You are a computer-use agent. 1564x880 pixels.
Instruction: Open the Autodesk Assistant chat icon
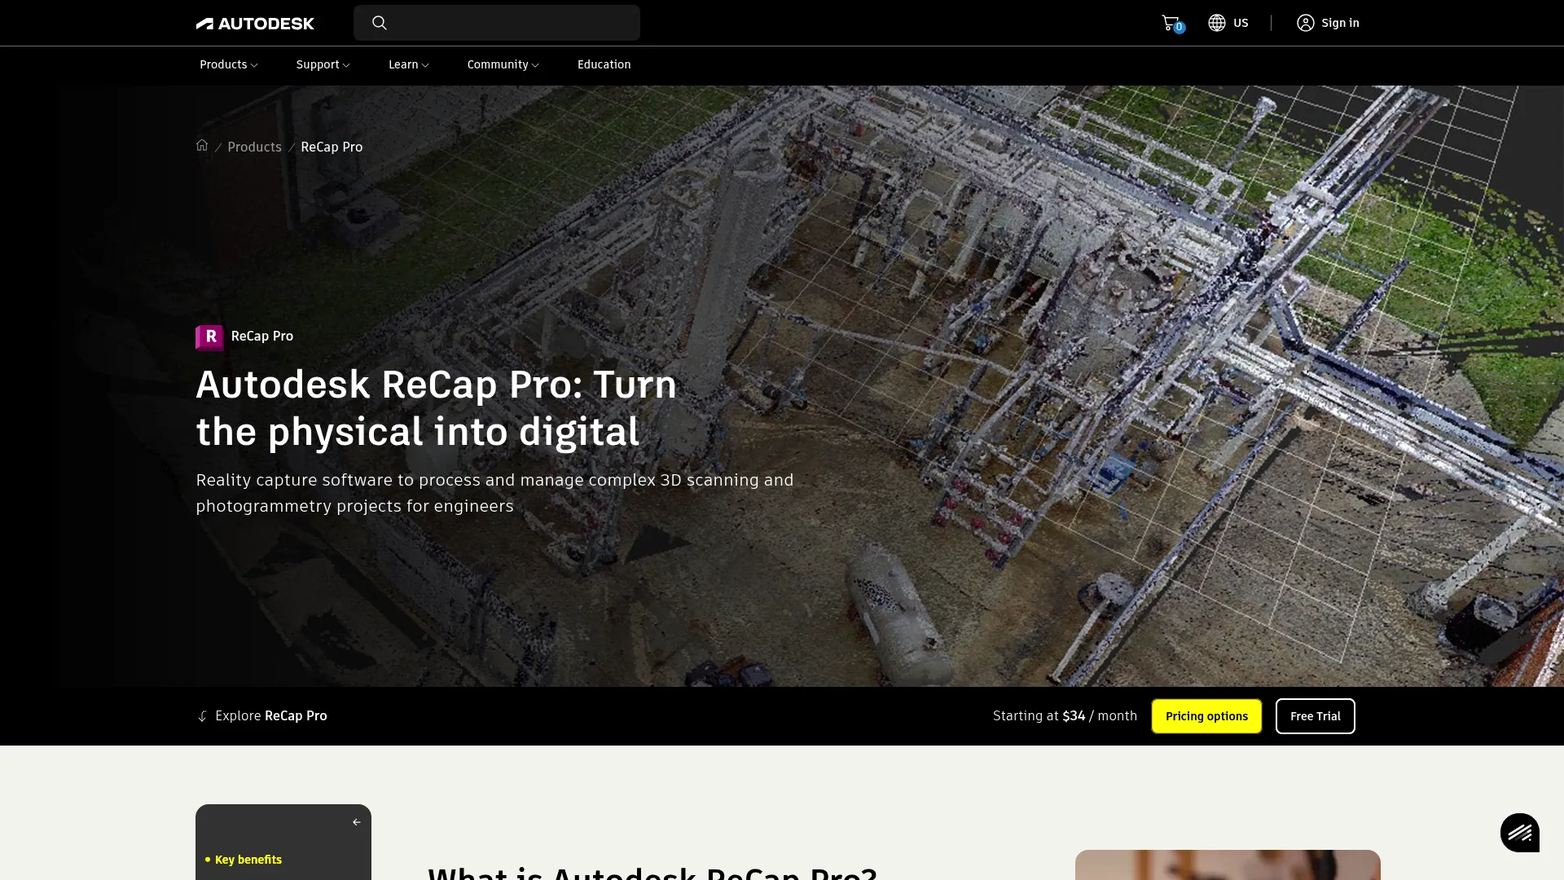click(x=1520, y=833)
